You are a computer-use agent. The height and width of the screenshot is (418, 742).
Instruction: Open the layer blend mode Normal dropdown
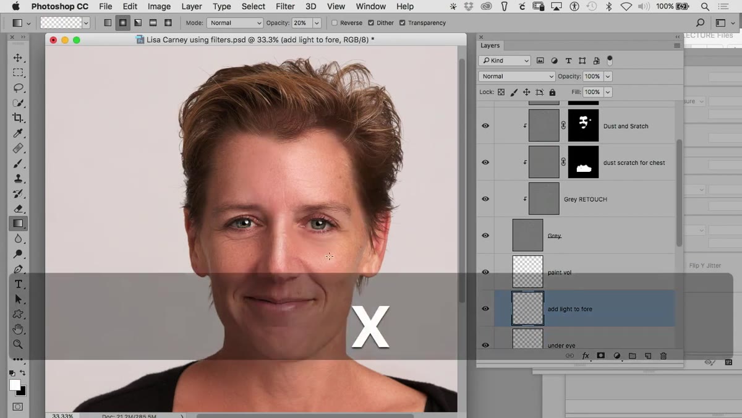pyautogui.click(x=517, y=76)
